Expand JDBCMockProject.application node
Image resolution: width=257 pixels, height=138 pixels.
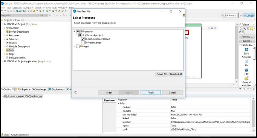[2, 61]
